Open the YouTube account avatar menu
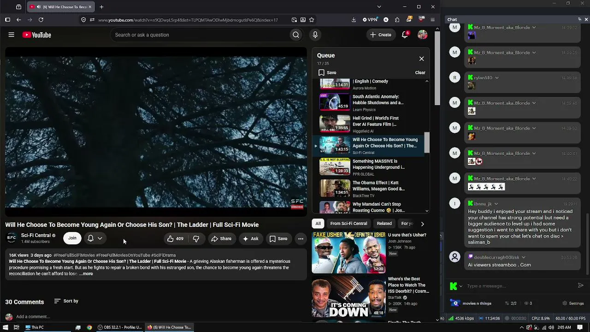This screenshot has width=590, height=332. pyautogui.click(x=422, y=35)
